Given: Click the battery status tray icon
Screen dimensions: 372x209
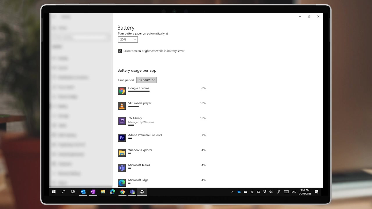Looking at the screenshot, I should (258, 192).
